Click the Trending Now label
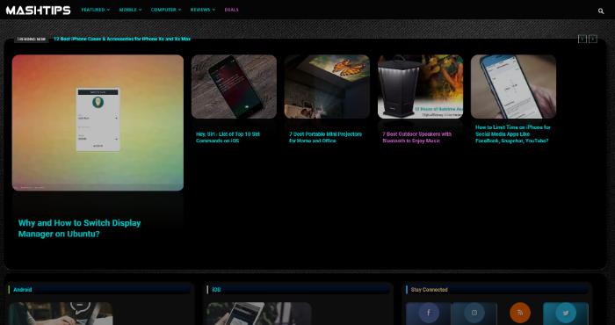 tap(32, 40)
